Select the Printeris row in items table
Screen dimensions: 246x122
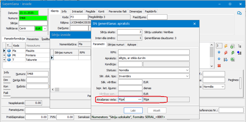click(x=26, y=55)
